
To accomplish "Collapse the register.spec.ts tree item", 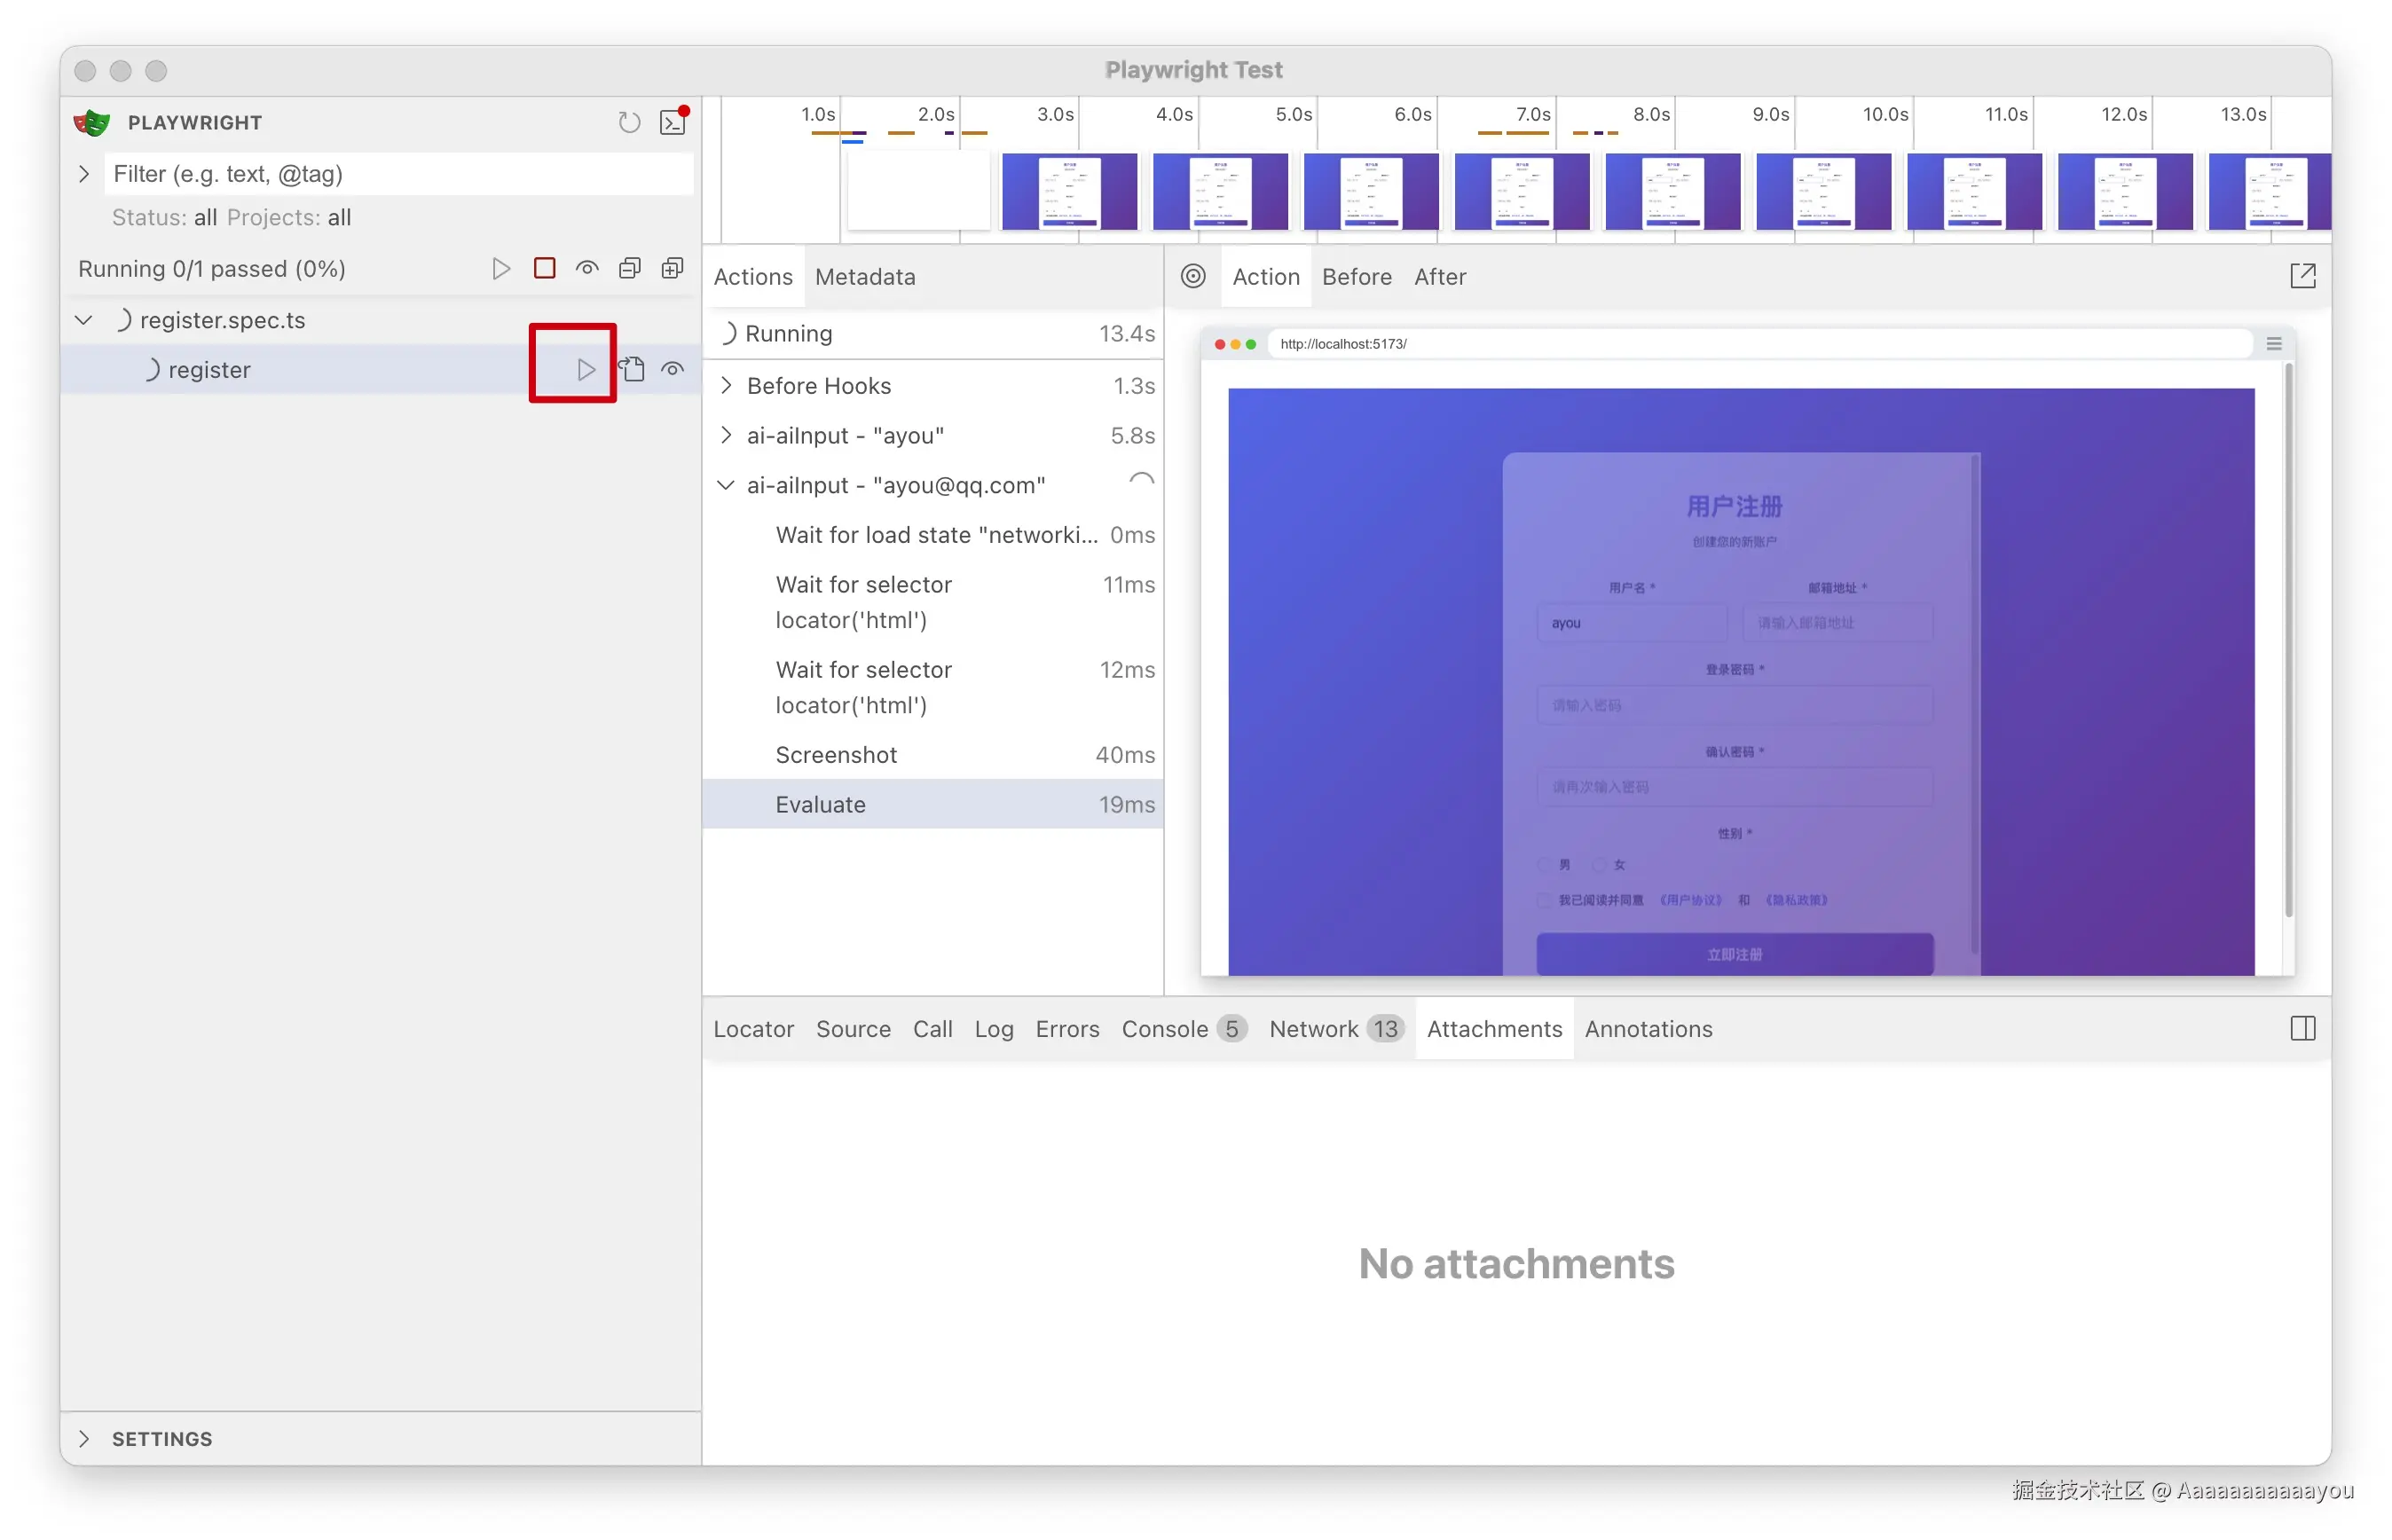I will 84,320.
